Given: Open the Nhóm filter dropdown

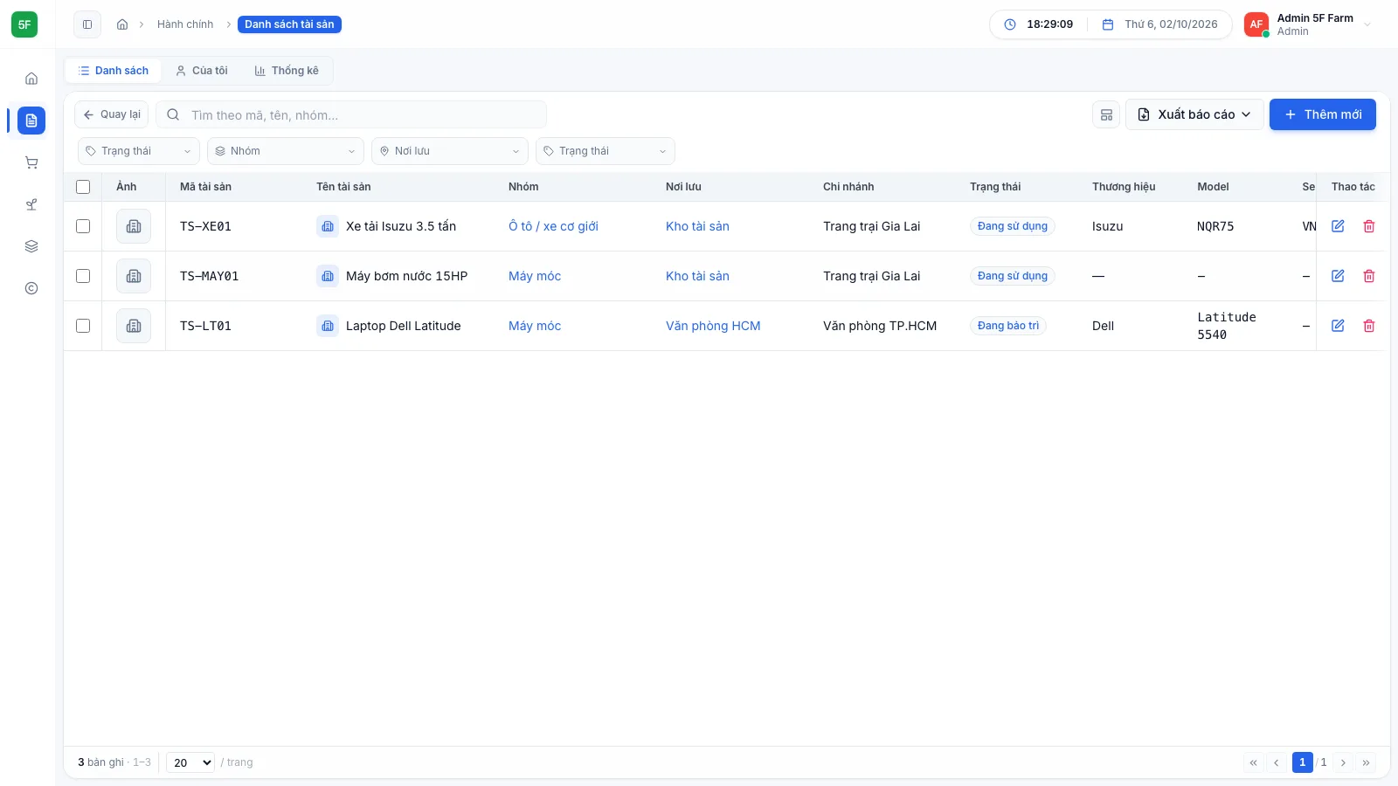Looking at the screenshot, I should pyautogui.click(x=286, y=151).
